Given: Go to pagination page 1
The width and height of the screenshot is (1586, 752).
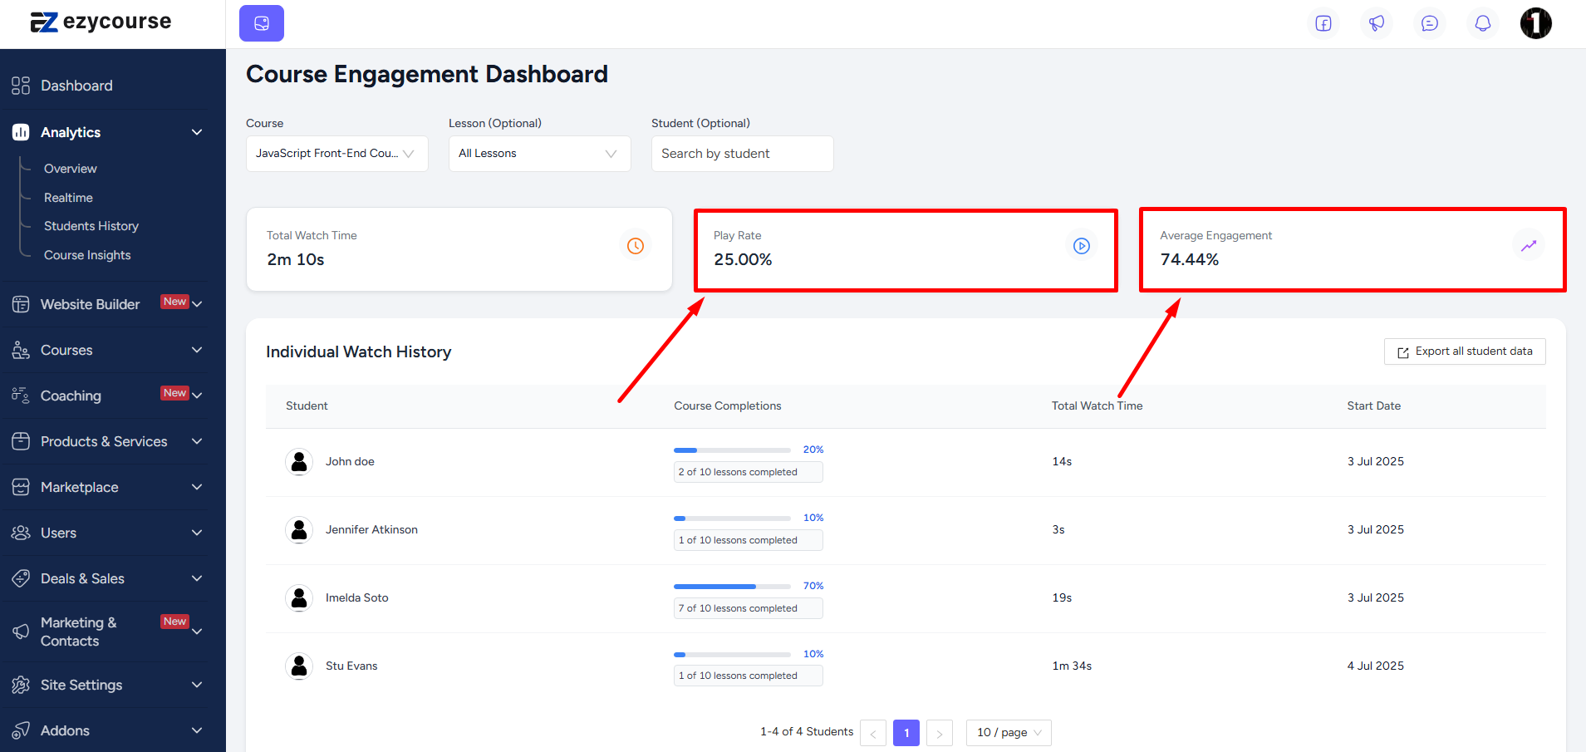Looking at the screenshot, I should coord(906,733).
